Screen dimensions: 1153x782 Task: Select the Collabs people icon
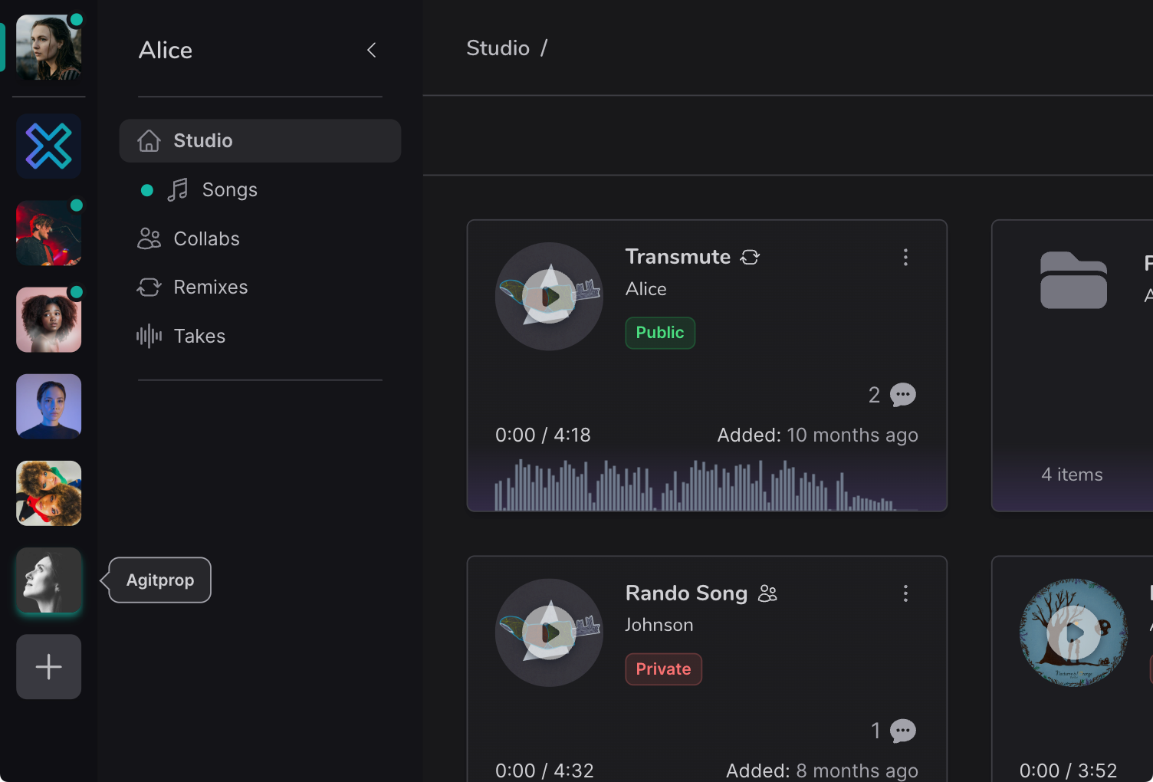pos(149,238)
